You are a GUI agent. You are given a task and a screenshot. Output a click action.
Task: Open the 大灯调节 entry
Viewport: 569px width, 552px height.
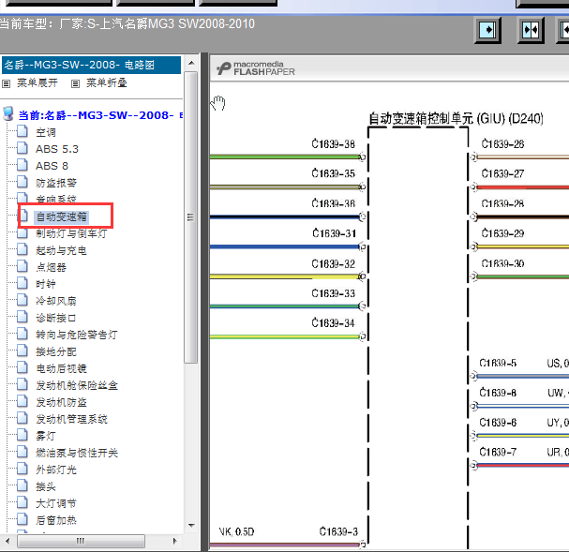(x=56, y=503)
